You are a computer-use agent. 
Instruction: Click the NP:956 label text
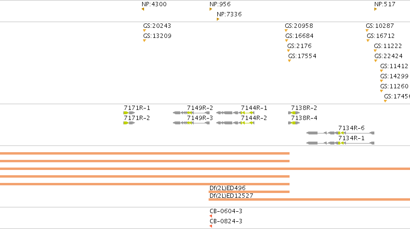[x=220, y=4]
